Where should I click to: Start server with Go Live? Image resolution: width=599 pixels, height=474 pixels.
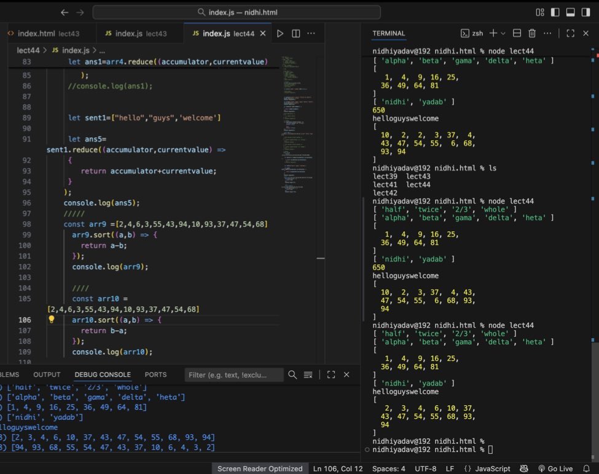[555, 468]
